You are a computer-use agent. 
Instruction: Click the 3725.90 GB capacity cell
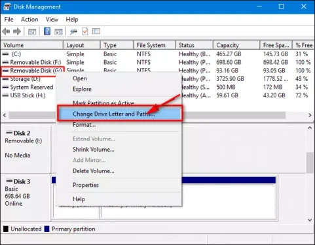click(x=230, y=79)
